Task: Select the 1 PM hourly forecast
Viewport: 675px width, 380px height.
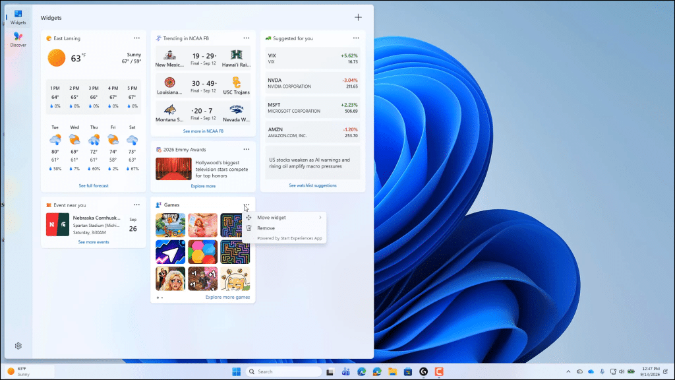Action: coord(55,97)
